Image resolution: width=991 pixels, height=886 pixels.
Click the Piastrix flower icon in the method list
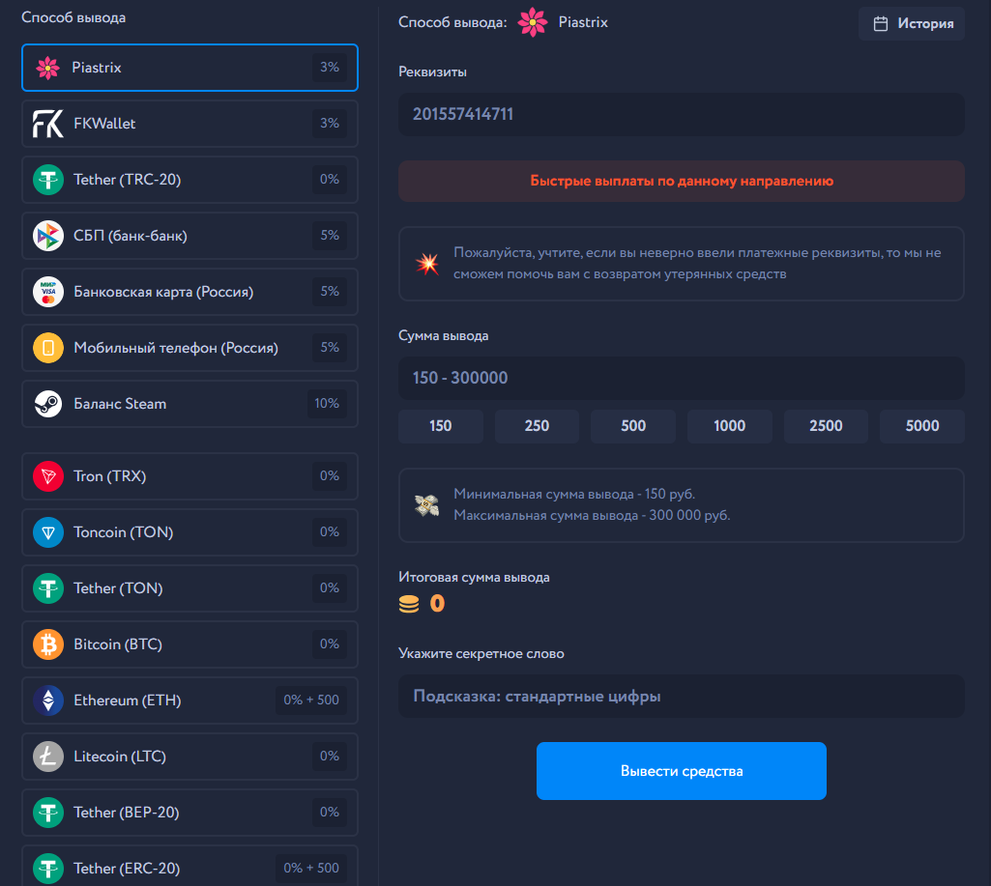[48, 68]
